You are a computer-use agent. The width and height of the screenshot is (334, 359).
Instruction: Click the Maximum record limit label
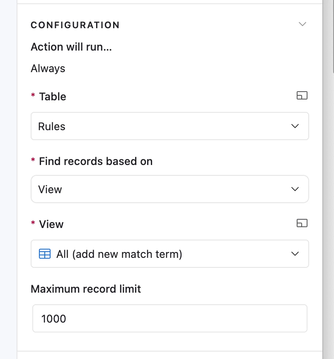click(x=86, y=289)
